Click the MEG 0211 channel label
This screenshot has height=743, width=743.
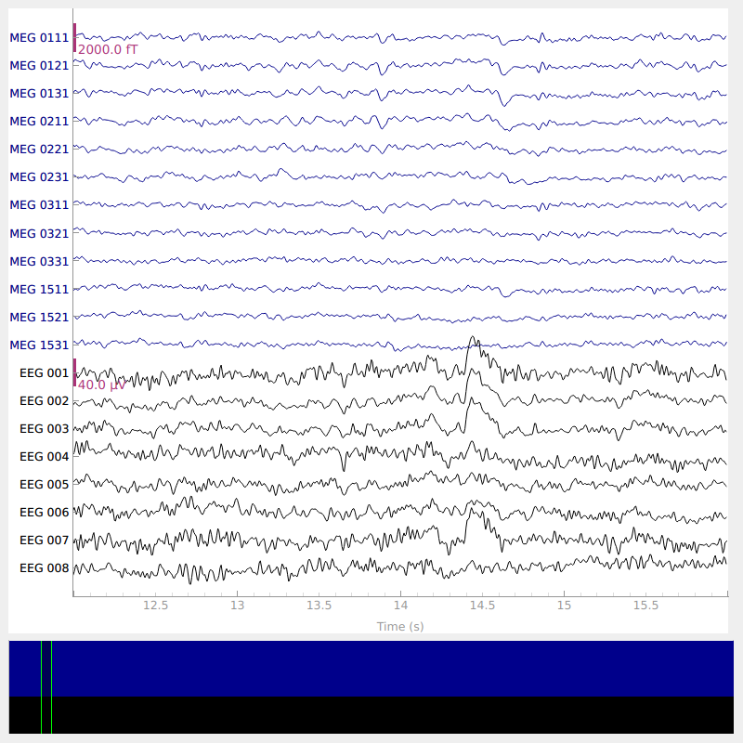click(x=39, y=122)
